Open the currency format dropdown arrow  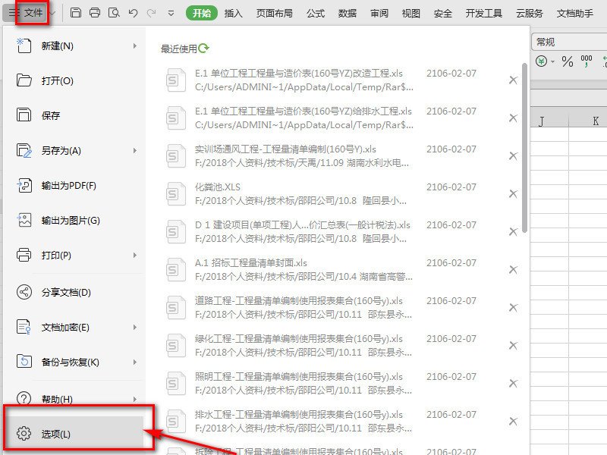tap(552, 61)
